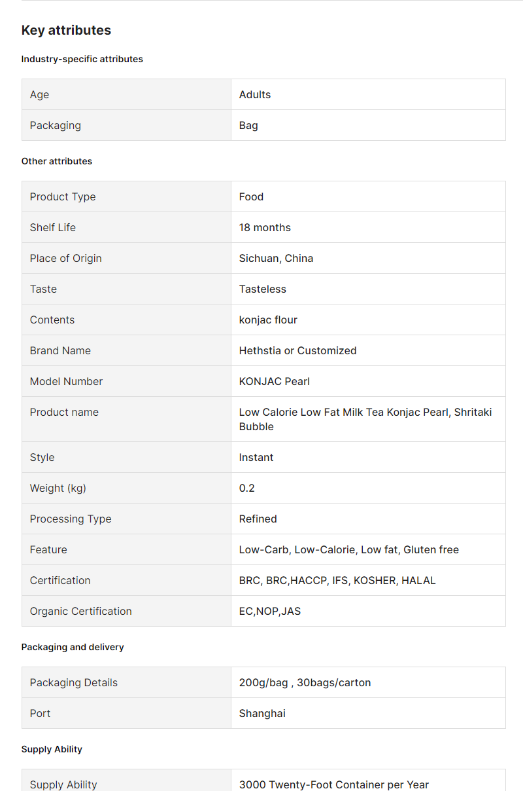Click the Feature value Low-Carb list

(349, 549)
